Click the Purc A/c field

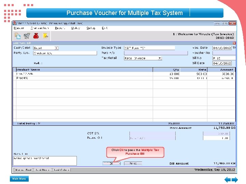[x=156, y=53]
